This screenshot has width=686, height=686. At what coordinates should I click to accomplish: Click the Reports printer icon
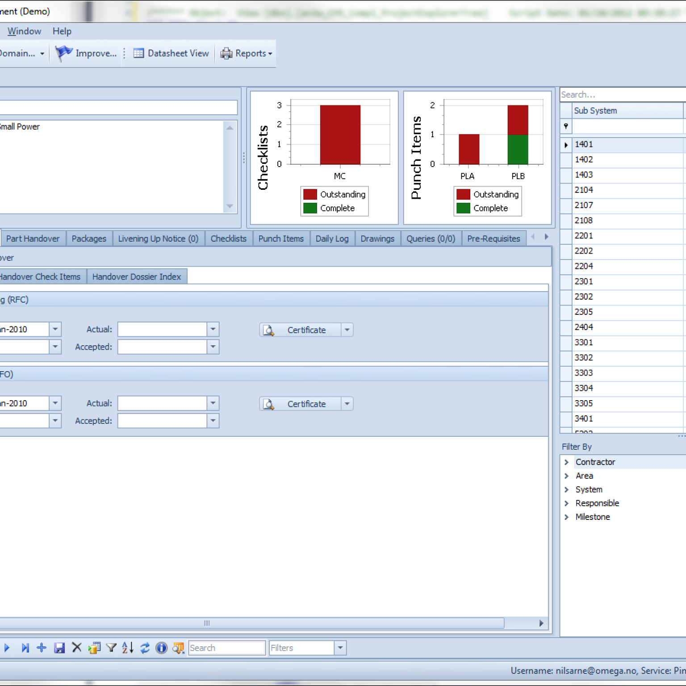[x=226, y=54]
